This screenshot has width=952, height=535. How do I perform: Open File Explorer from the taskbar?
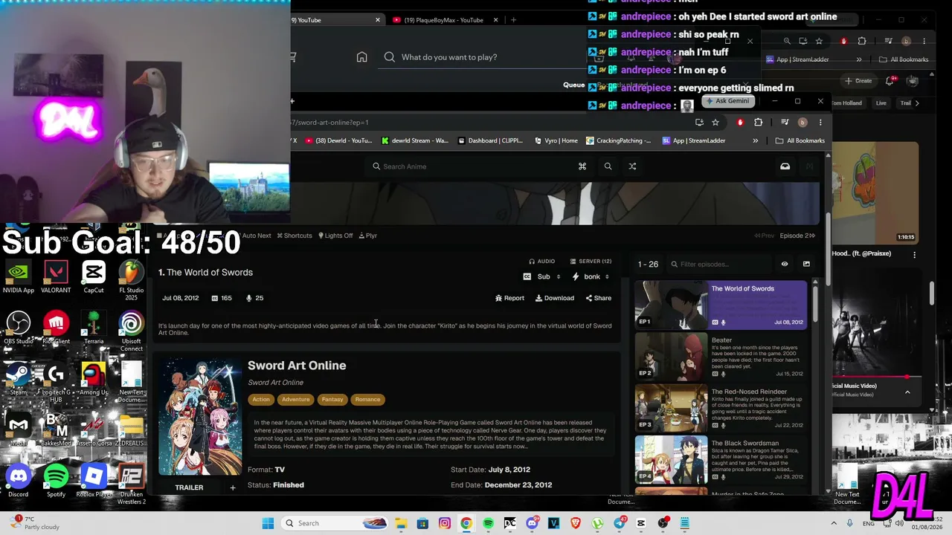click(x=401, y=523)
